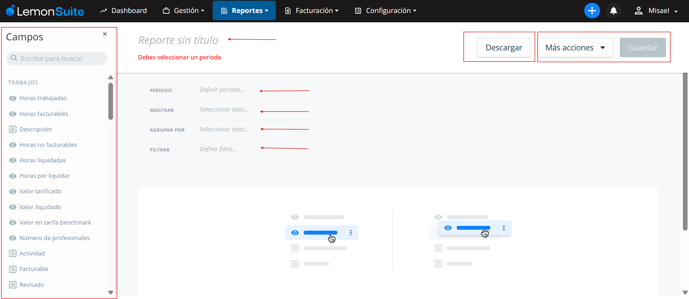The image size is (689, 299).
Task: Toggle eye icon for Valor en tarifa benchmark
Action: coord(13,222)
